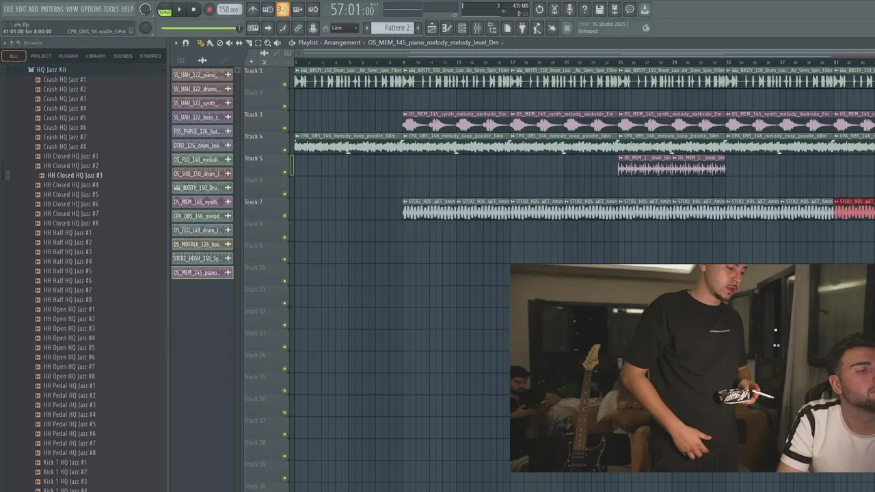Viewport: 875px width, 492px height.
Task: Toggle wait for input to start playing
Action: pos(268,10)
